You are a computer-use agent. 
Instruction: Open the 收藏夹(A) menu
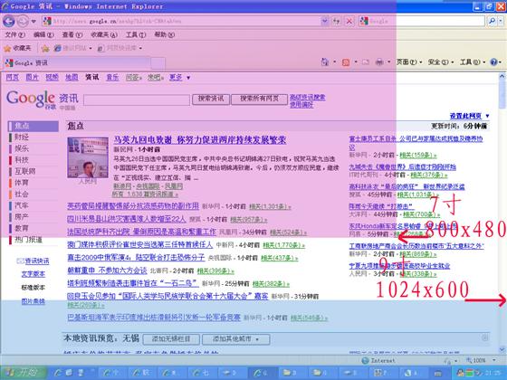point(104,34)
